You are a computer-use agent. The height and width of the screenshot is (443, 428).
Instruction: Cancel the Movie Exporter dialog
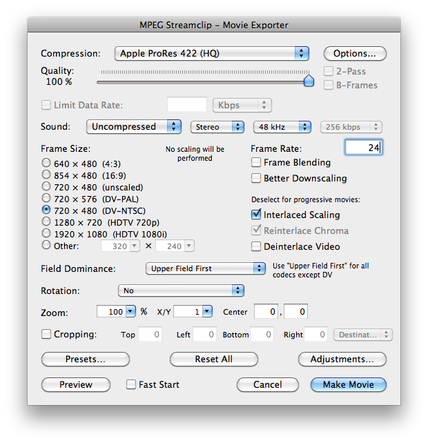(x=267, y=384)
